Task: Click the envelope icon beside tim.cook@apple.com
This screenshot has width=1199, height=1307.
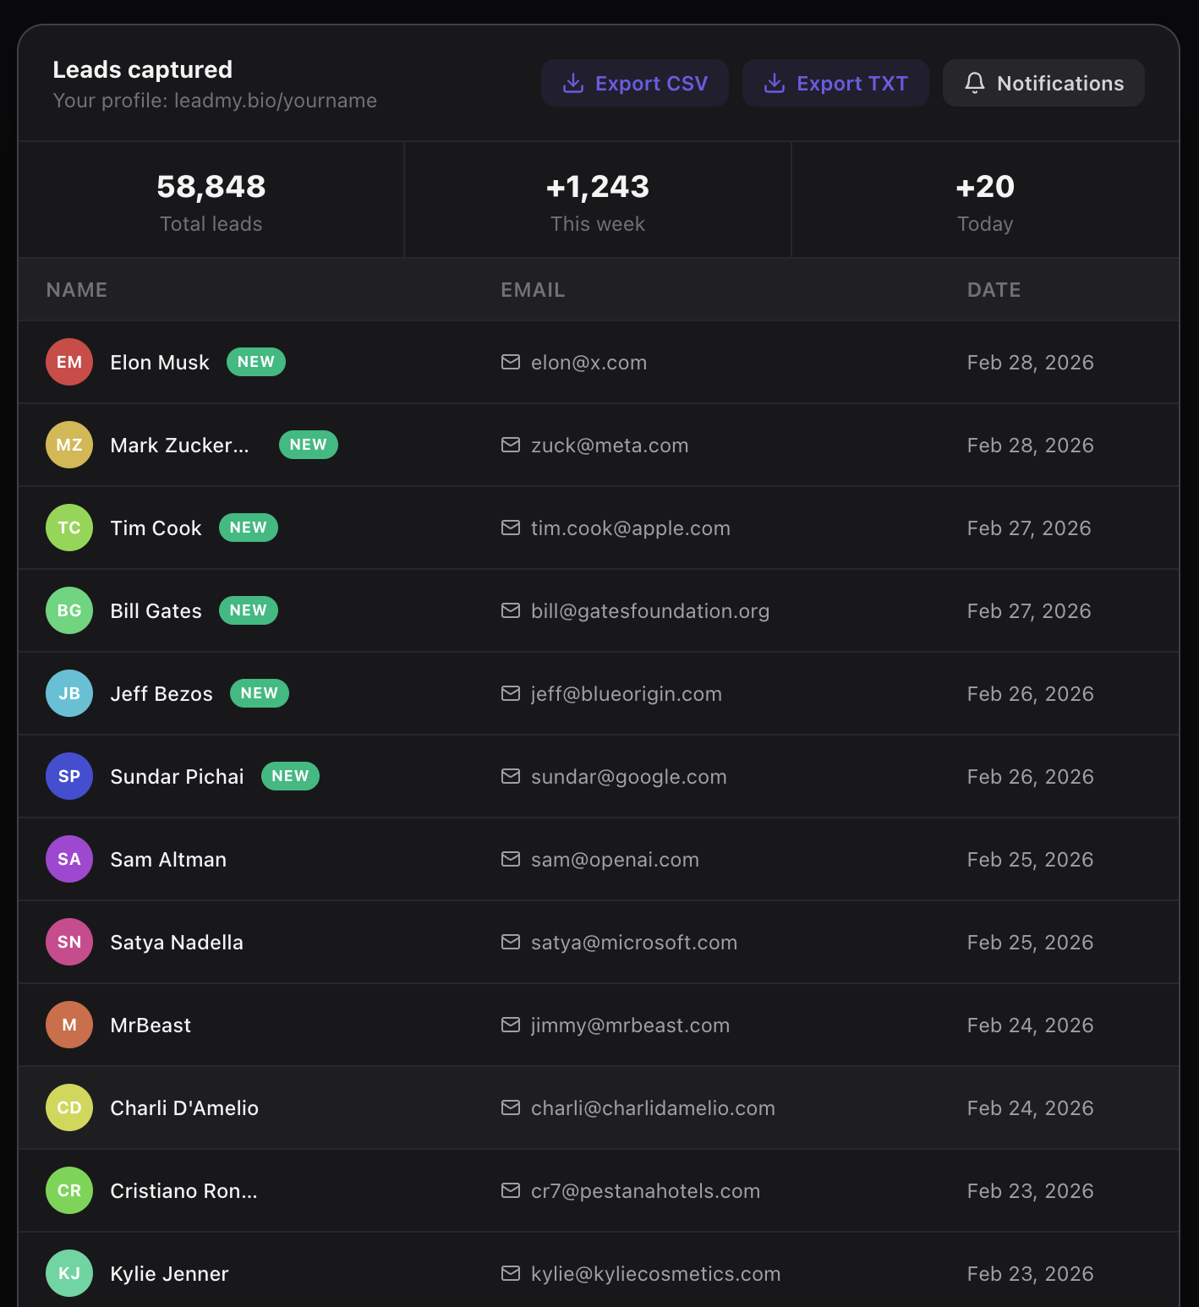Action: [511, 528]
